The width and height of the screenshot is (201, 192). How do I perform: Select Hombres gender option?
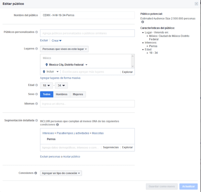[62, 94]
